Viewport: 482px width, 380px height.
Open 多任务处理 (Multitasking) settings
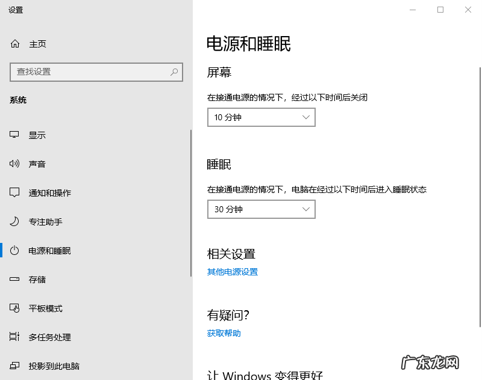45,337
